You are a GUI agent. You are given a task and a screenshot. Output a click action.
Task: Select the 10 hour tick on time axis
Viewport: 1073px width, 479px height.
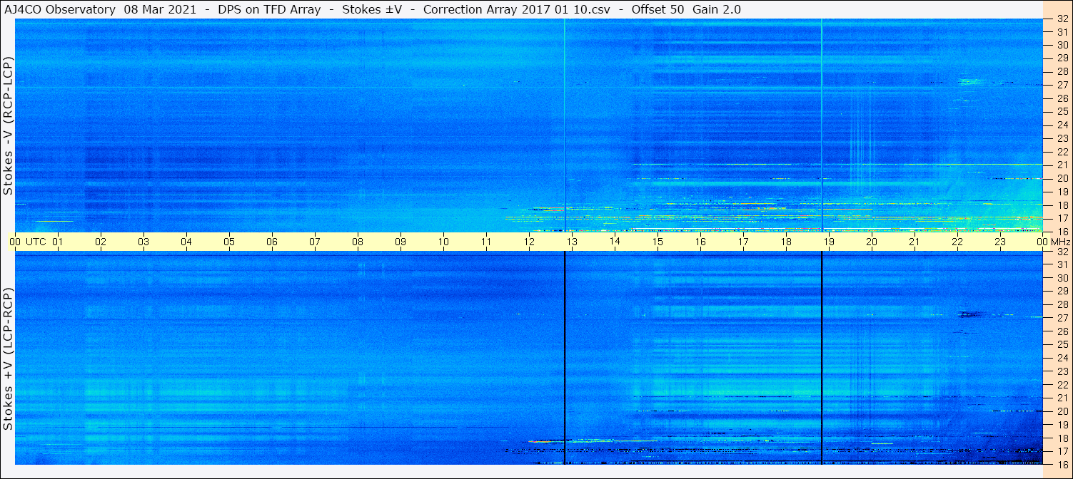click(x=443, y=242)
